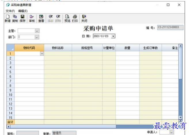189x135 pixels.
Task: Click the 制单 field showing 管理员
Action: click(64, 133)
